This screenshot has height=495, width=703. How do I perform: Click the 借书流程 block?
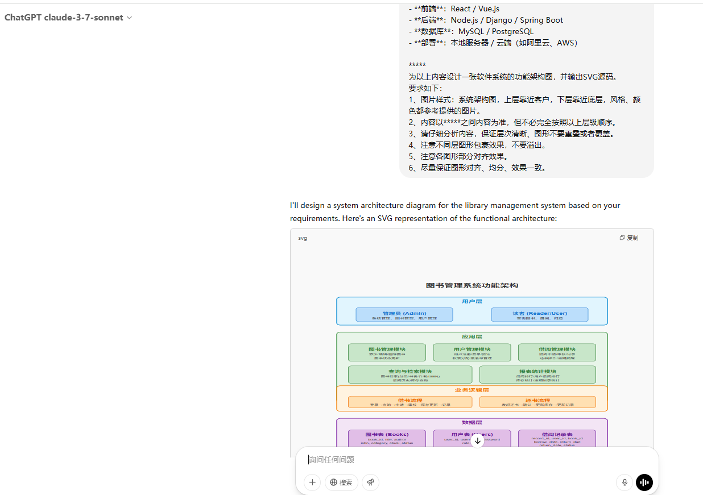pos(410,402)
